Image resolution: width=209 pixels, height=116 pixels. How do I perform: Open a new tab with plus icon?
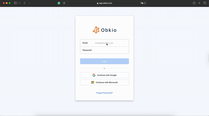199,3
